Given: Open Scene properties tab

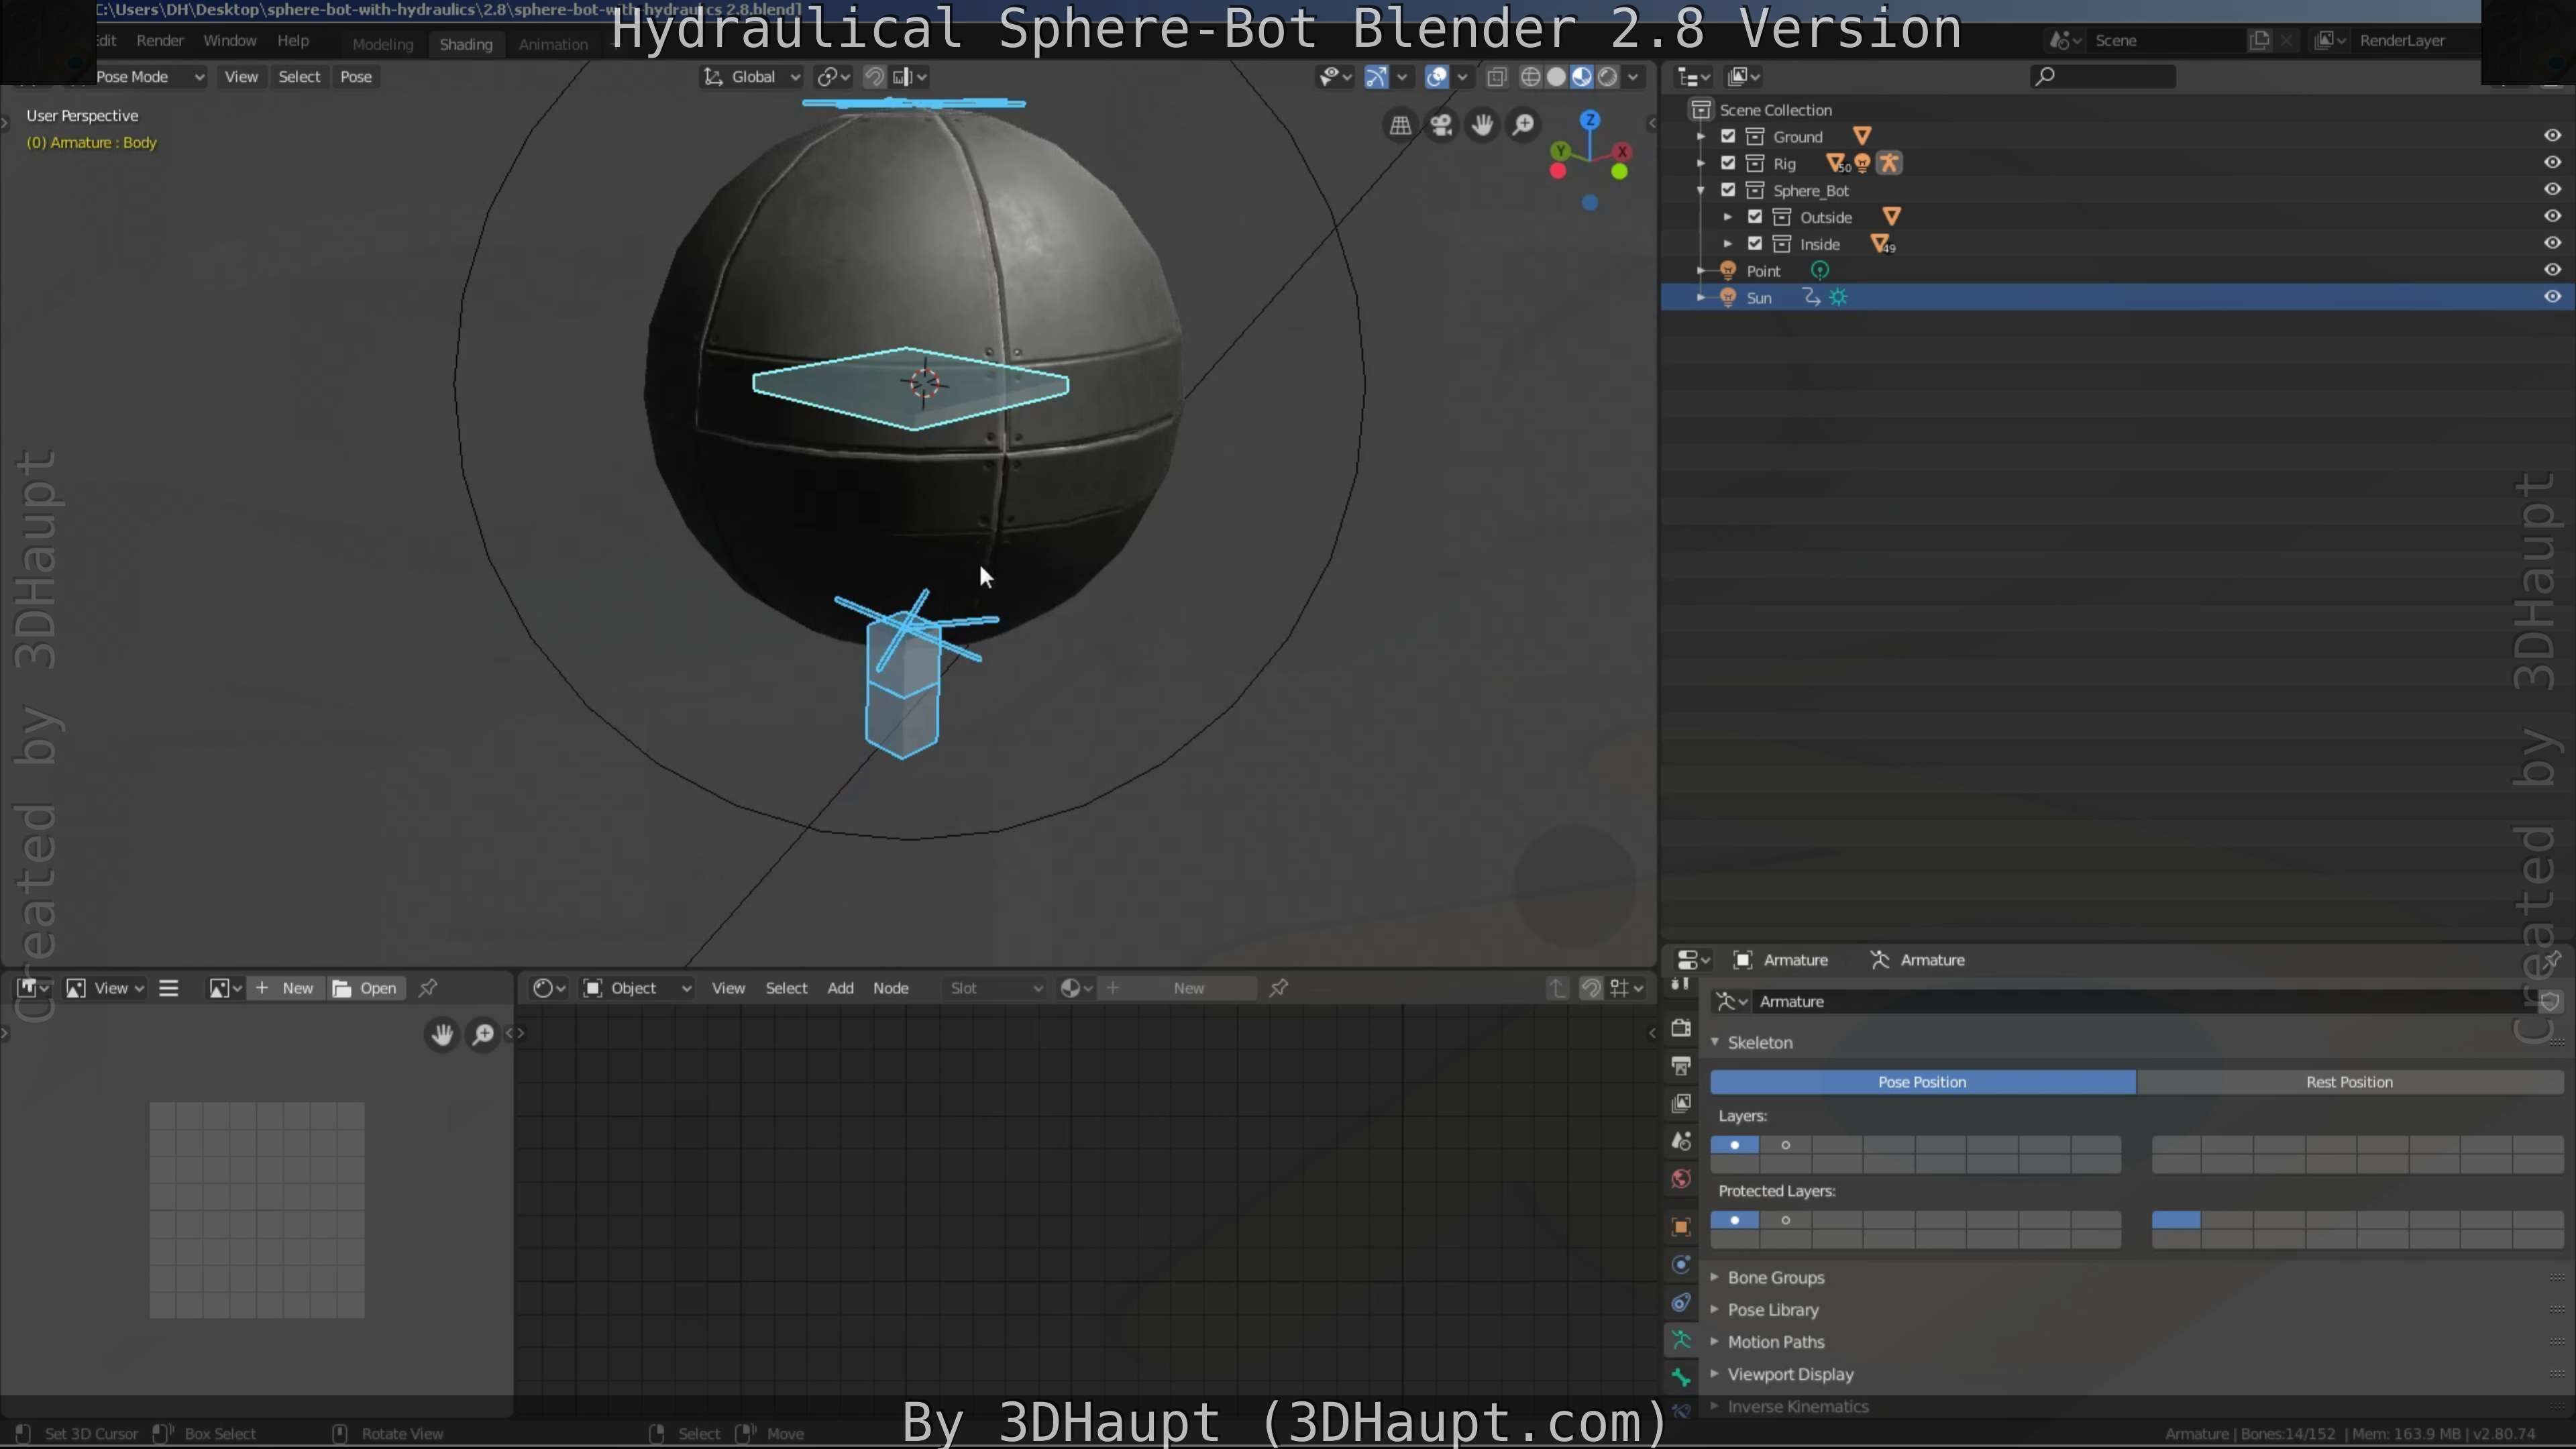Looking at the screenshot, I should [1681, 1141].
